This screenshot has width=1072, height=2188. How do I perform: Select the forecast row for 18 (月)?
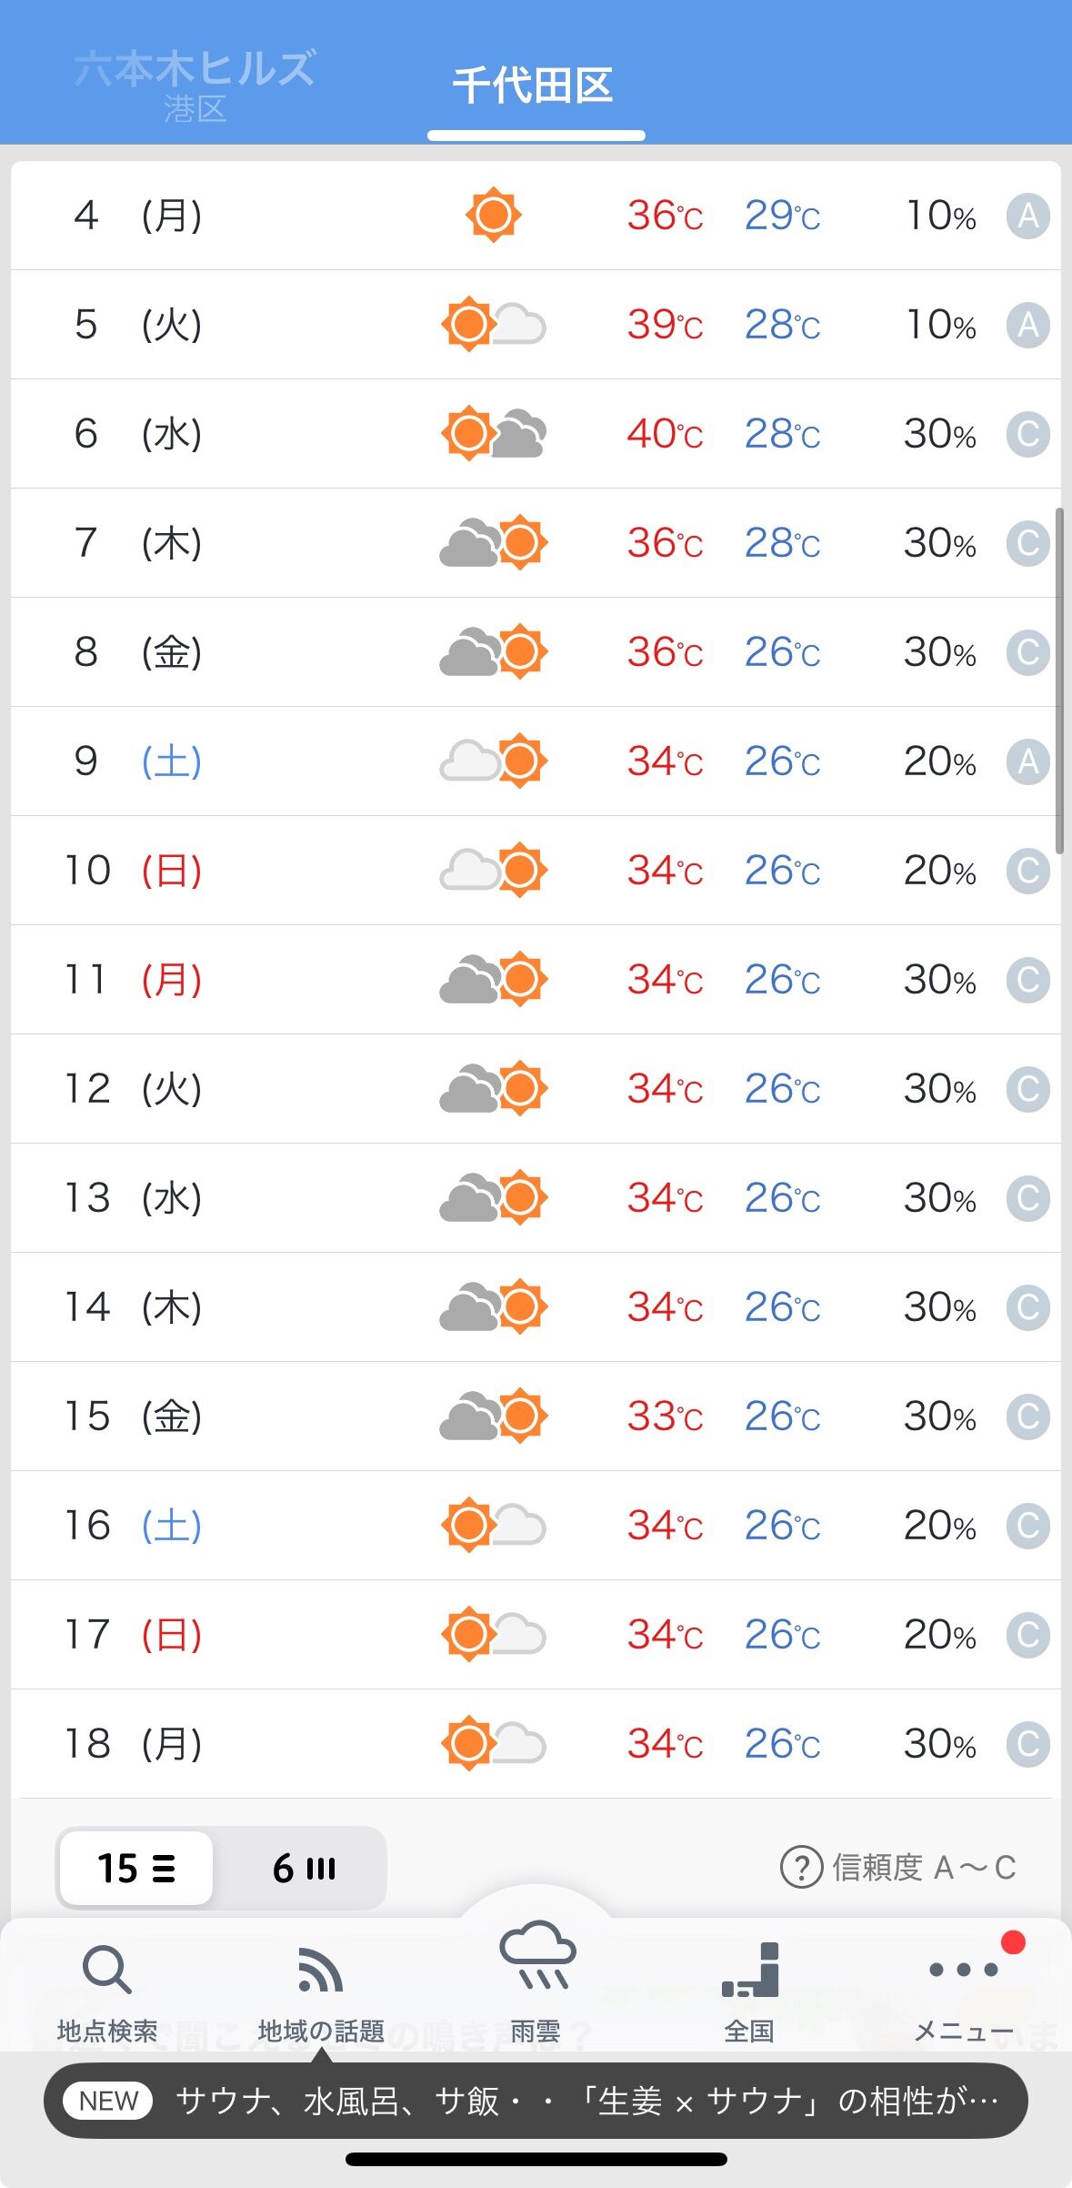click(x=536, y=1744)
